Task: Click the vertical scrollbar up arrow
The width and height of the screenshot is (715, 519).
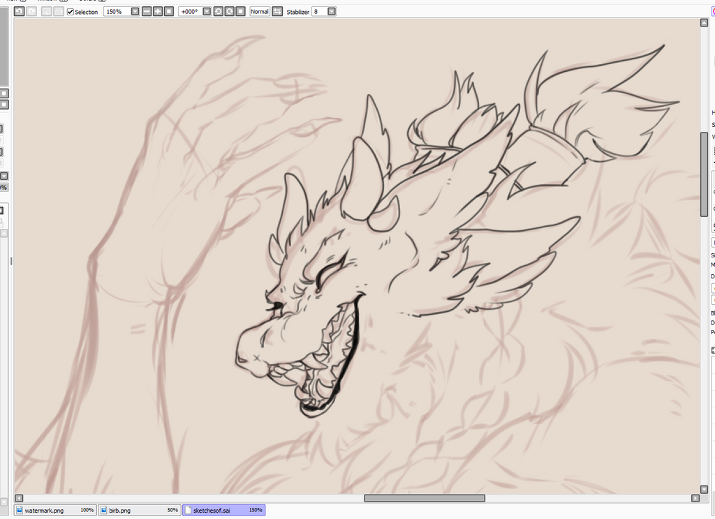Action: 704,23
